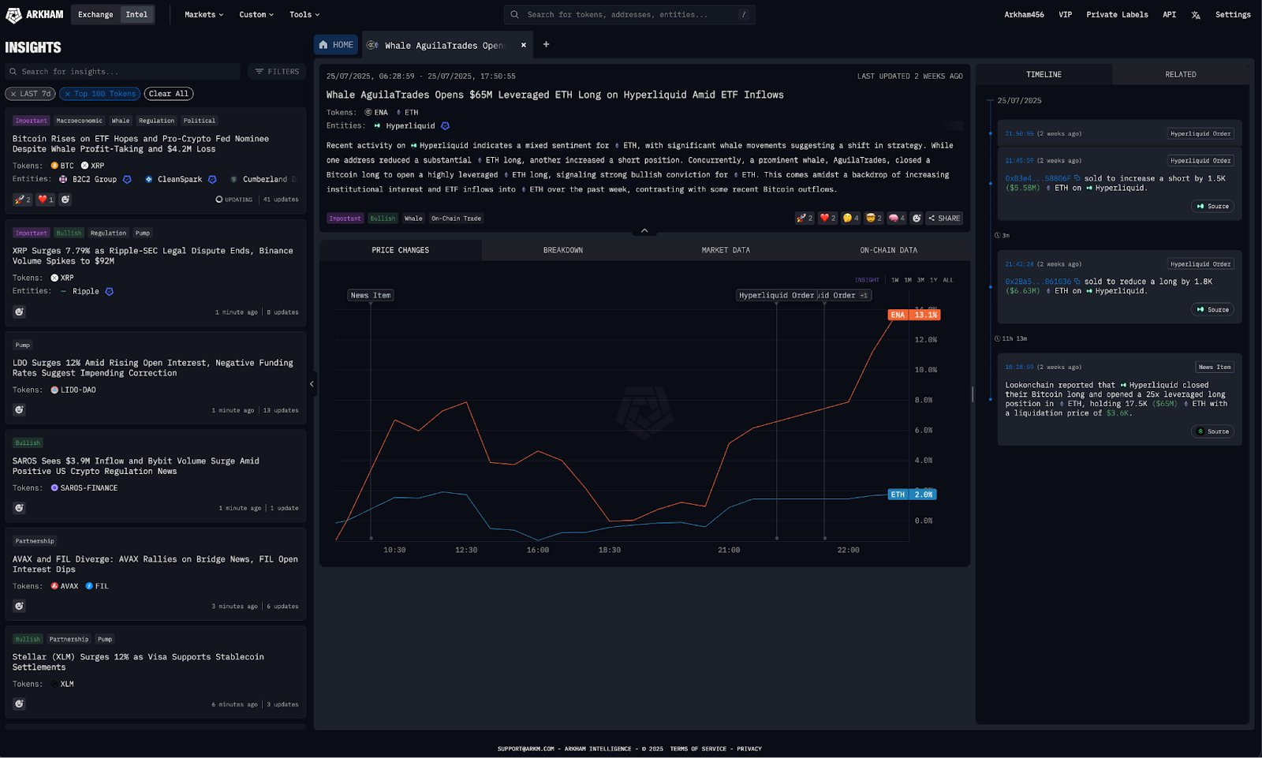
Task: Switch to Exchange mode
Action: (95, 14)
